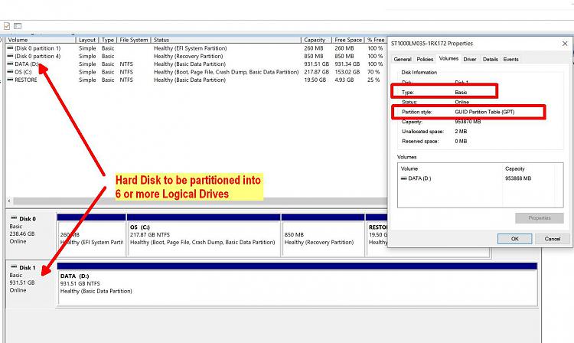Screen dimensions: 574x343
Task: Click the 260 MB EFI System partition block
Action: point(92,235)
